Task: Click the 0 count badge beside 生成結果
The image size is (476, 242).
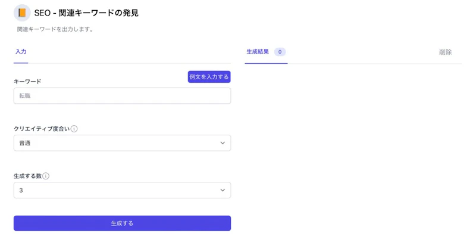Action: coord(280,52)
